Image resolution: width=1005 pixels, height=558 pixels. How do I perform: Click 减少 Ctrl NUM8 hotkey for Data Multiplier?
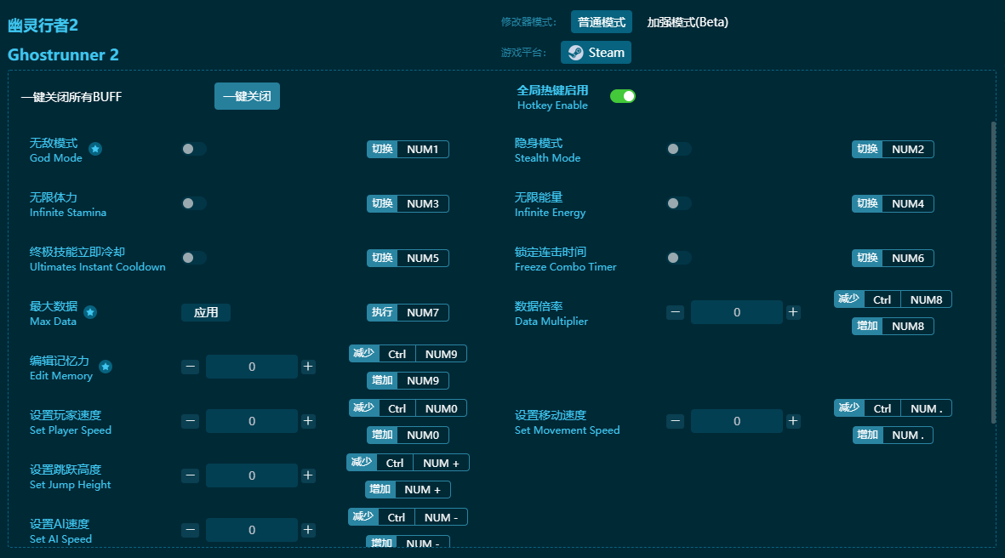pyautogui.click(x=893, y=299)
